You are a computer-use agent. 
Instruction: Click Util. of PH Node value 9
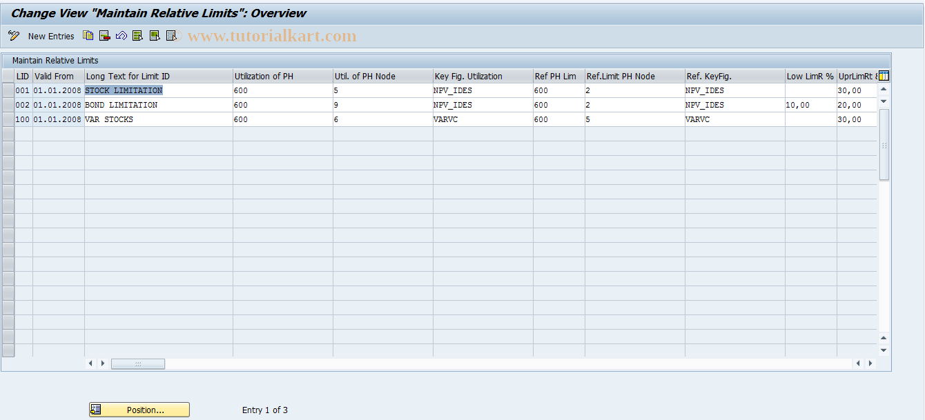(x=383, y=105)
